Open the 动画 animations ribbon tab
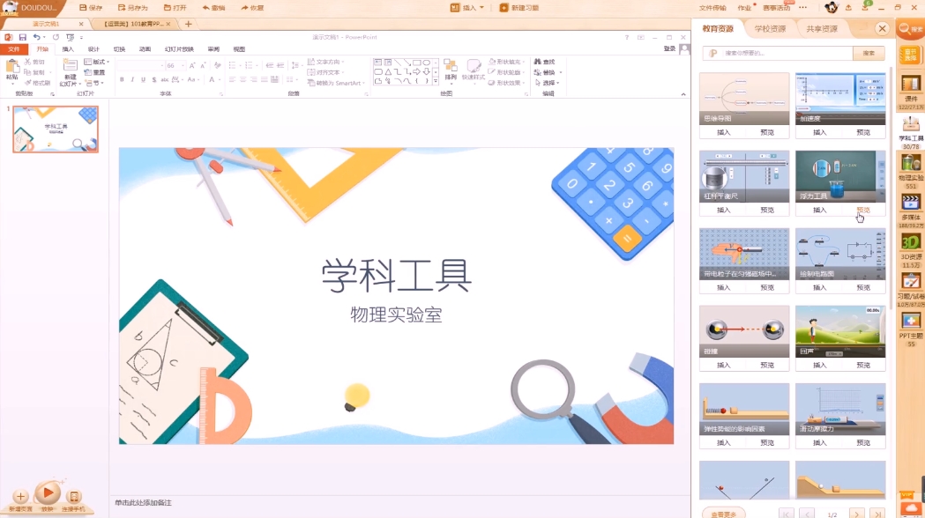Image resolution: width=925 pixels, height=518 pixels. coord(145,49)
